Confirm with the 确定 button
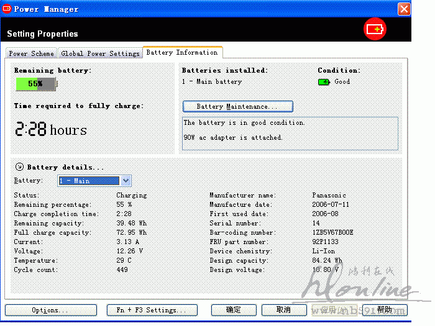The image size is (435, 326). 234,310
